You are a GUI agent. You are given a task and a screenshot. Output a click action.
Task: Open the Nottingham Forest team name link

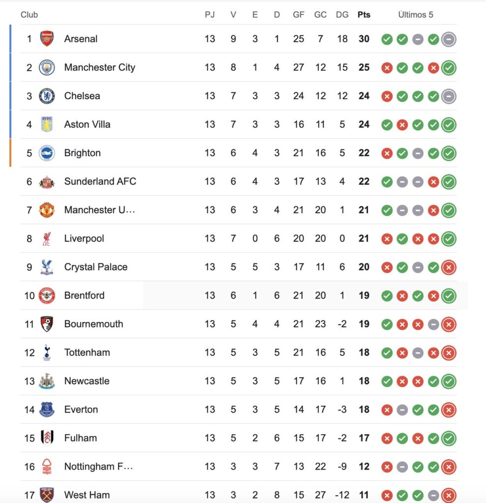click(98, 466)
